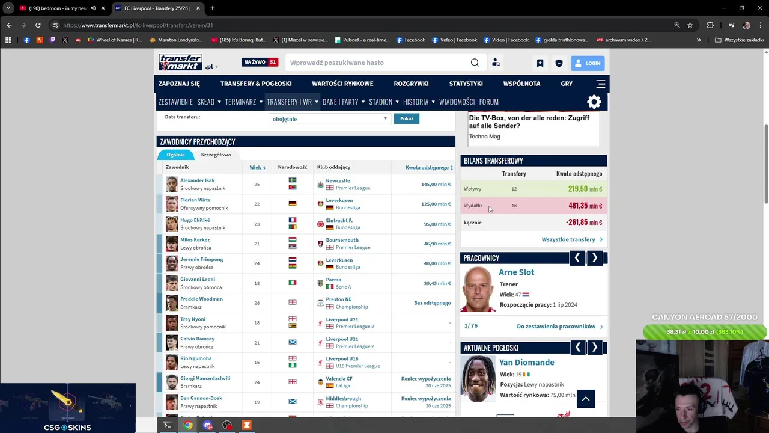Open Wszystkie transfery link
This screenshot has width=769, height=433.
click(x=572, y=239)
